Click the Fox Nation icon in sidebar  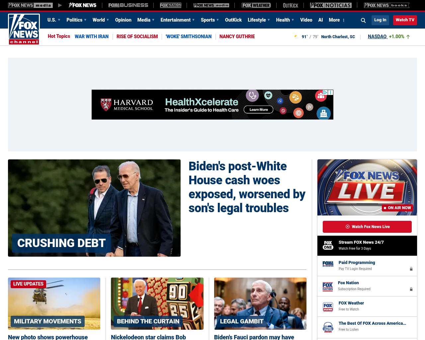coord(328,287)
